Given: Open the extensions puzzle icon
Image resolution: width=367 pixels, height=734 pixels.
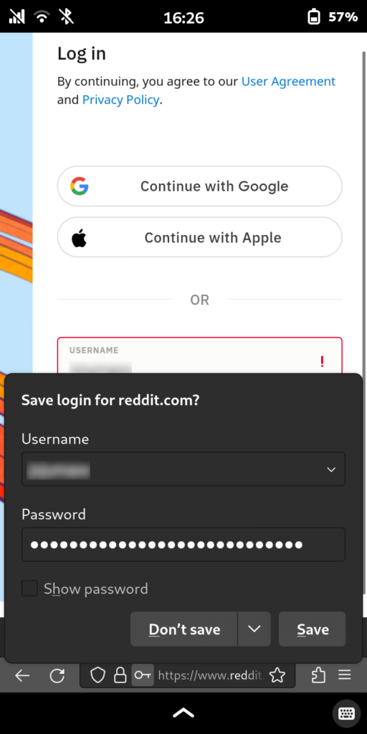Looking at the screenshot, I should (318, 675).
